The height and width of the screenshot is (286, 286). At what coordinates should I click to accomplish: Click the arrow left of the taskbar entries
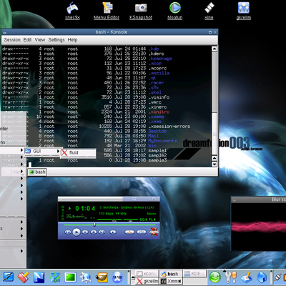tap(133, 277)
